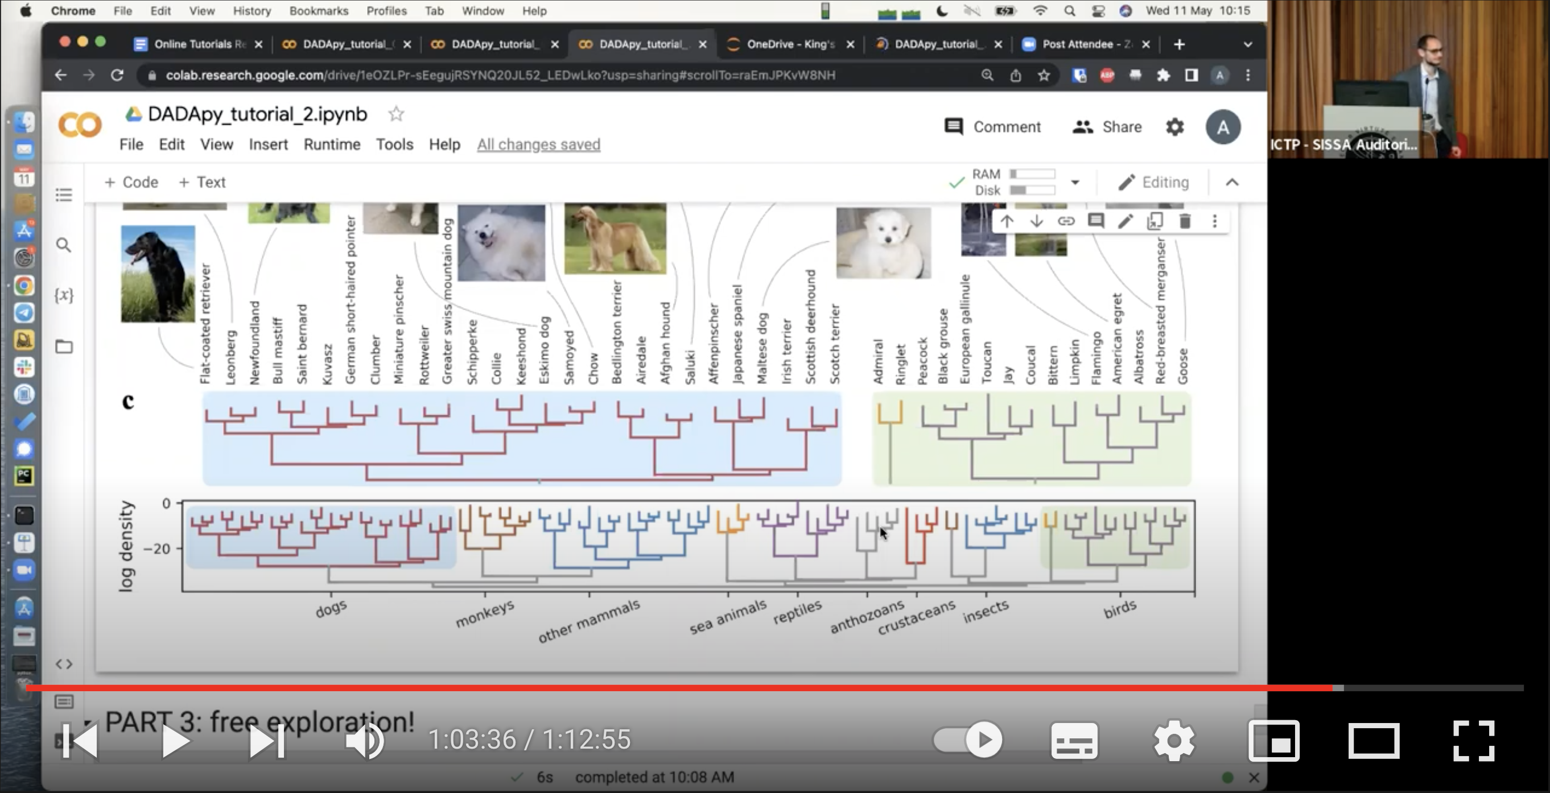Open a new Chrome tab with plus

(x=1180, y=44)
